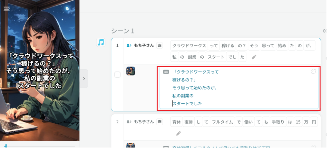Expand the preview panel with chevron arrow
The width and height of the screenshot is (330, 153).
(x=84, y=78)
